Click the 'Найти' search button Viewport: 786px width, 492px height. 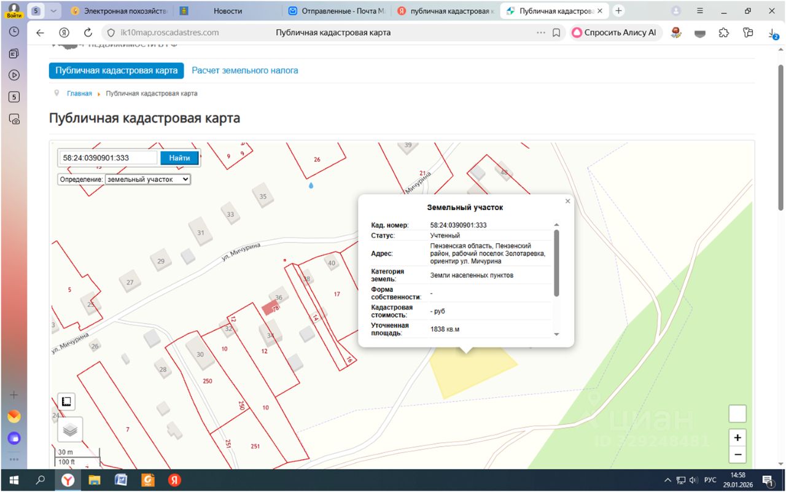click(179, 158)
